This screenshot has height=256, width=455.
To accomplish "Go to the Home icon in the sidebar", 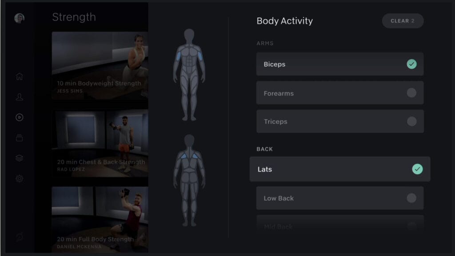I will 20,76.
